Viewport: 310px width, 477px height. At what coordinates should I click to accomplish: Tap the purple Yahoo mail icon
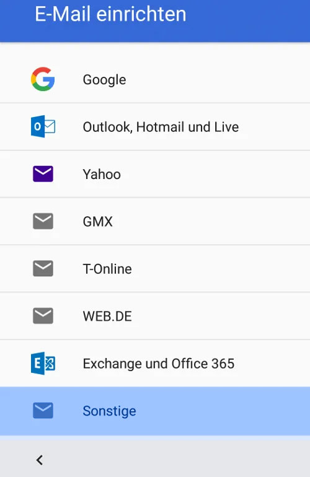(43, 173)
